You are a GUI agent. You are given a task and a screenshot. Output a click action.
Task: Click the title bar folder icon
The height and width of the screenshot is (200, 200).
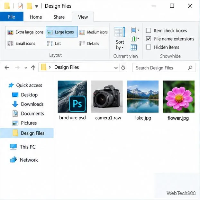click(7, 6)
